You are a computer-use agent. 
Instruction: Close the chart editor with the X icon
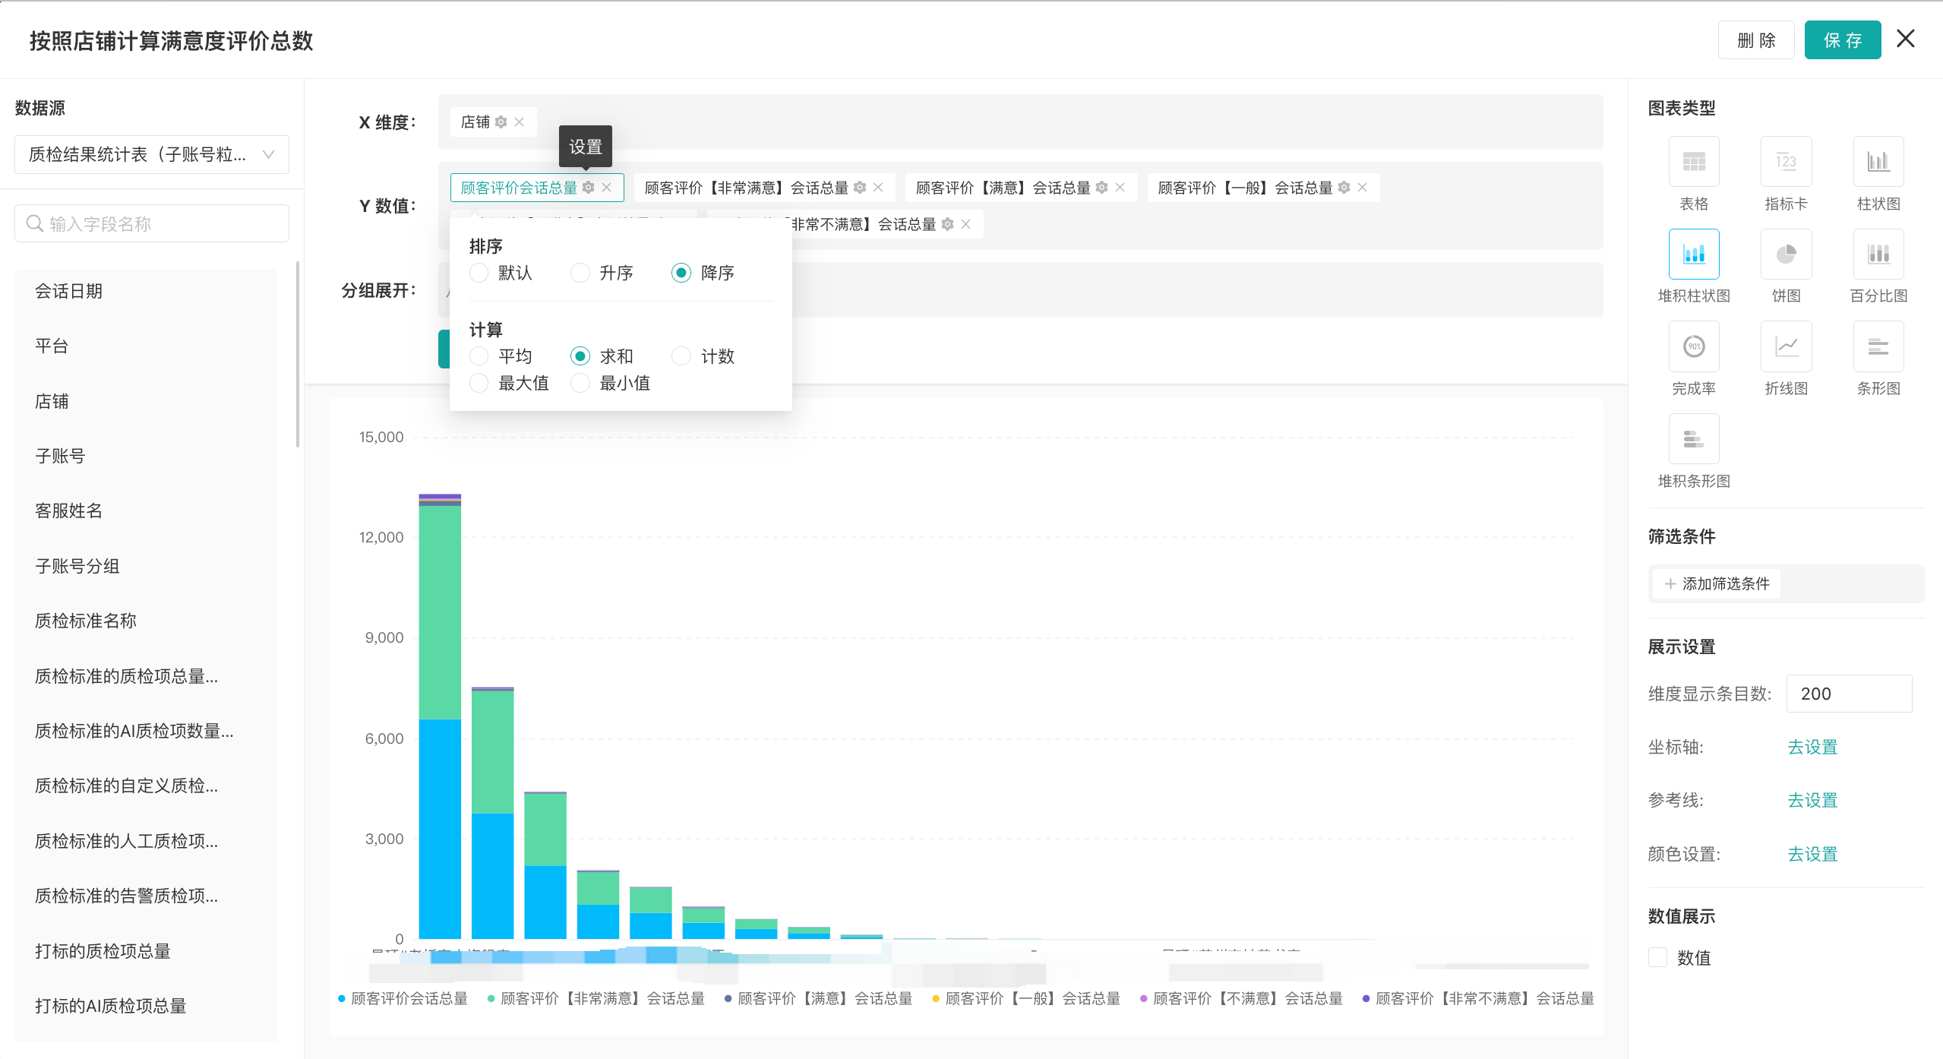1905,39
